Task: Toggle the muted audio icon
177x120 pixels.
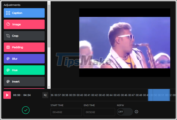Action: 45,95
